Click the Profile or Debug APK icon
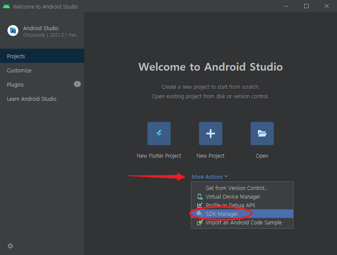 (199, 205)
